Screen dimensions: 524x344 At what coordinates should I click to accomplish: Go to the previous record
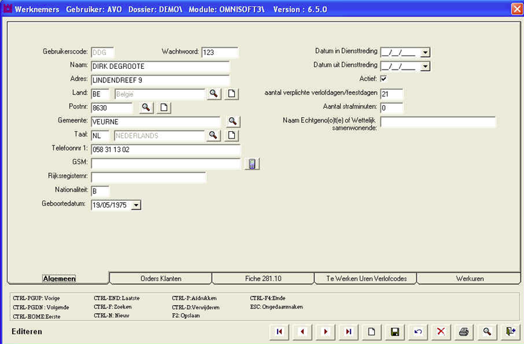[302, 331]
